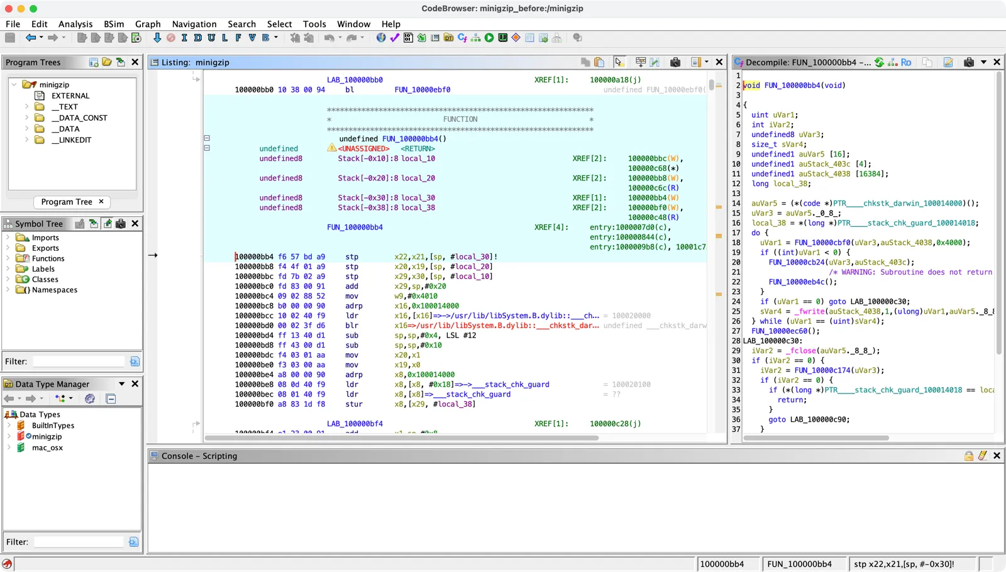Image resolution: width=1006 pixels, height=572 pixels.
Task: Open the BSim menu
Action: (114, 24)
